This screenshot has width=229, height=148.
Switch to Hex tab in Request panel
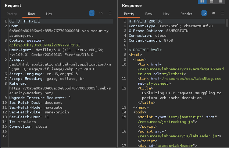point(49,14)
